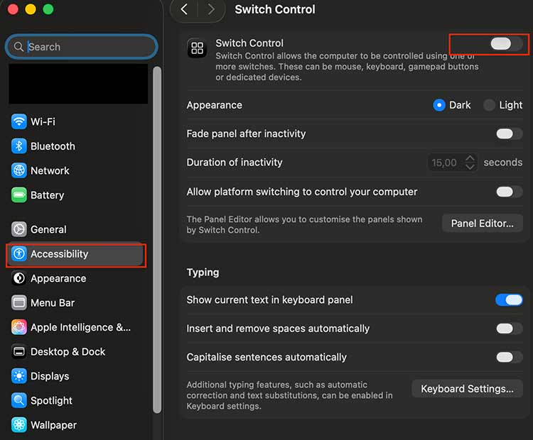
Task: Open the Panel Editor button
Action: point(482,224)
